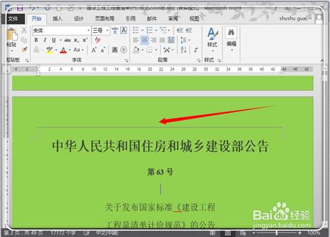Click the Borders grid icon
Viewport: 330px width, 237px height.
tap(149, 50)
